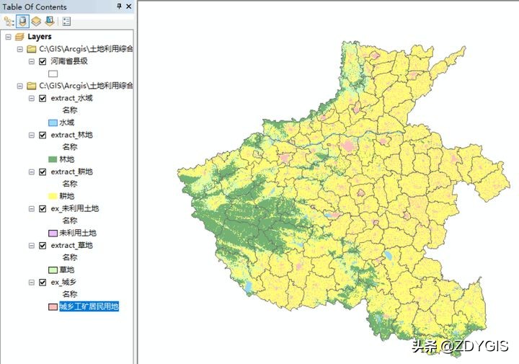Uncheck the extract_耕地 layer
The width and height of the screenshot is (519, 364).
pyautogui.click(x=43, y=172)
